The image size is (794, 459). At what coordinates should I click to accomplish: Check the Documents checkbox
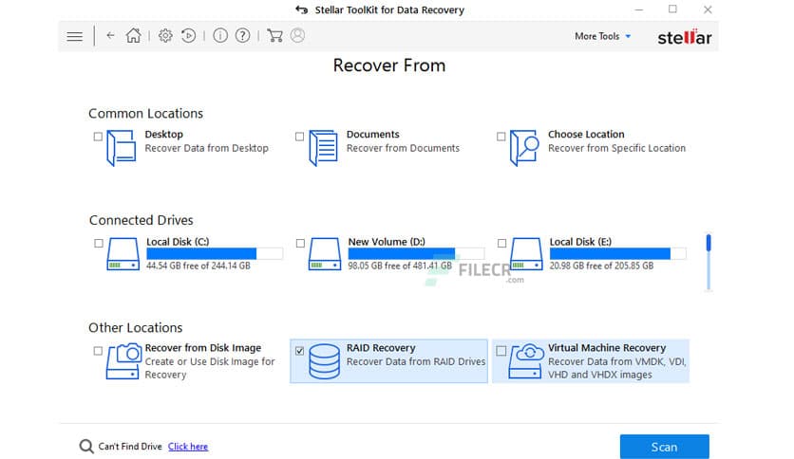[x=300, y=137]
